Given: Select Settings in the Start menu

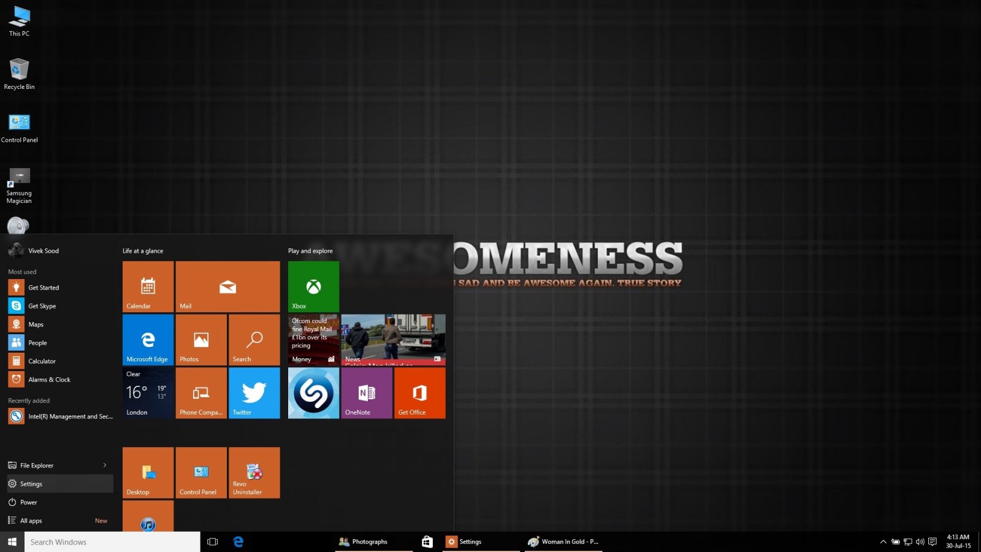Looking at the screenshot, I should pos(31,484).
